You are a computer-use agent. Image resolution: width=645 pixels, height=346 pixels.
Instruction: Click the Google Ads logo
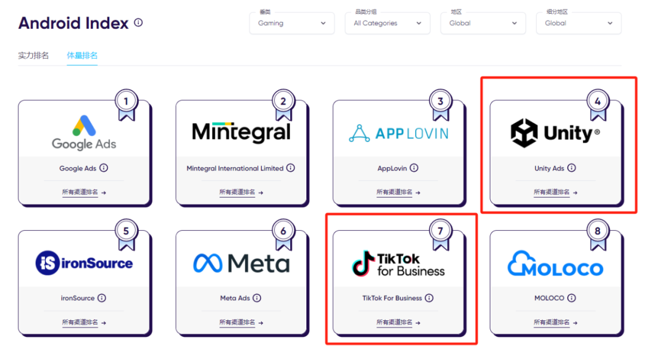84,132
